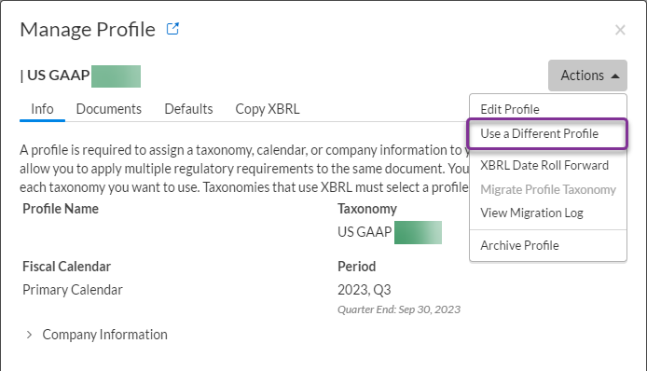
Task: Switch to the Info tab
Action: [42, 109]
